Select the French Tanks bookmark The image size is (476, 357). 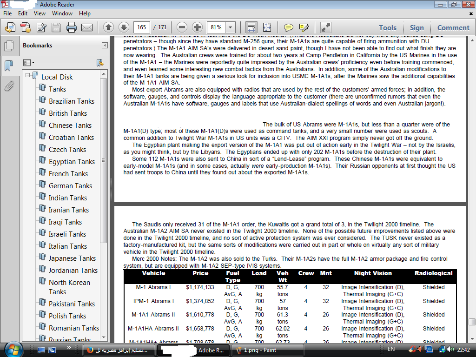(x=68, y=174)
